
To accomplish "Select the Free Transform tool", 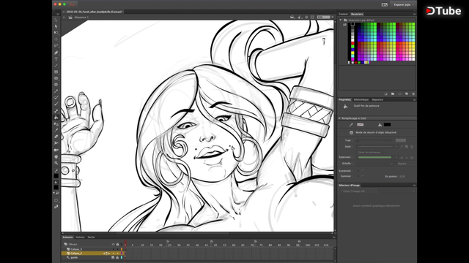I will click(56, 33).
